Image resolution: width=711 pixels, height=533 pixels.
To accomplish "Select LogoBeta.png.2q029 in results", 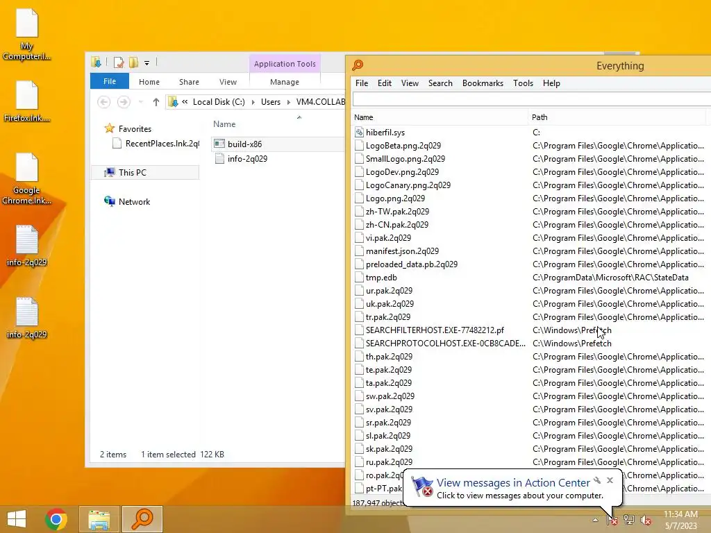I will tap(403, 146).
